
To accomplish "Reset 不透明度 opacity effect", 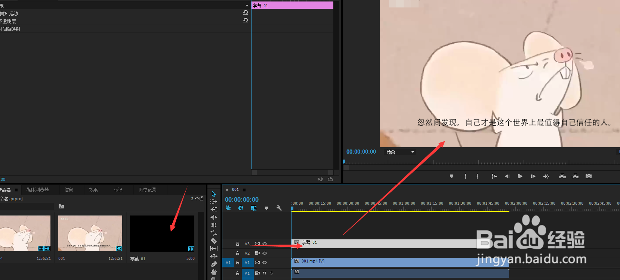I will point(246,20).
